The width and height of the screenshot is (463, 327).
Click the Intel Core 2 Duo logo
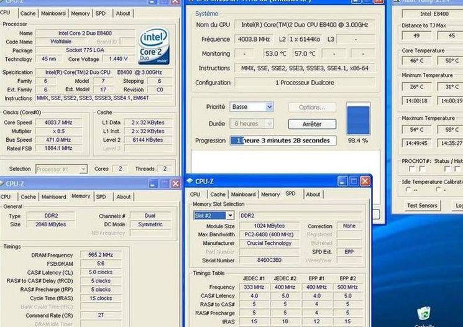[154, 46]
